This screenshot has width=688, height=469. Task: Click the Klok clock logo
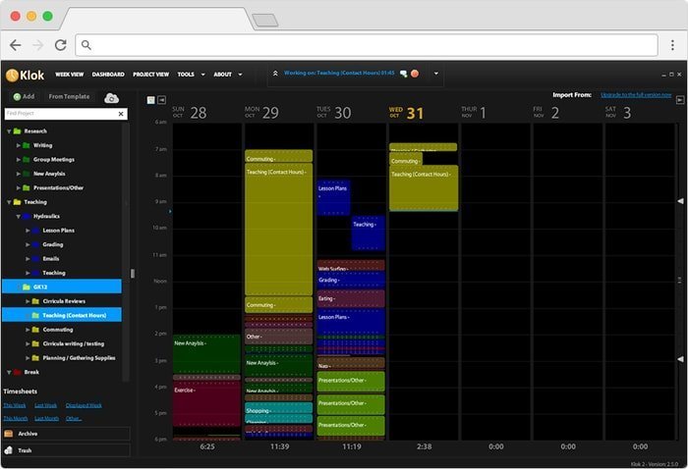(x=12, y=76)
